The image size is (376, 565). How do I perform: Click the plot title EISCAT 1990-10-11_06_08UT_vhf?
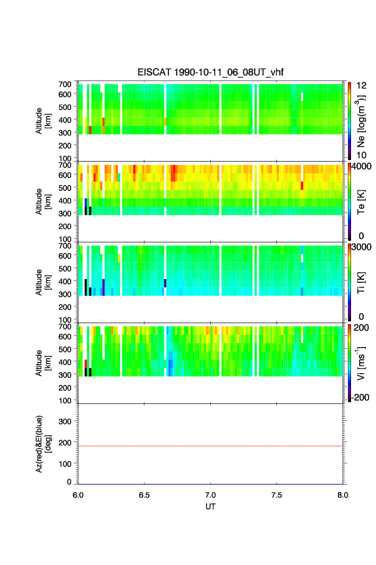point(210,72)
